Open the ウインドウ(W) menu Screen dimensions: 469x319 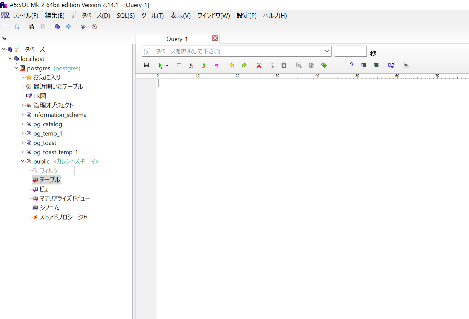tap(213, 15)
